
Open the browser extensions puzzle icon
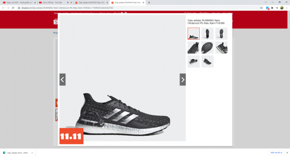click(x=272, y=8)
